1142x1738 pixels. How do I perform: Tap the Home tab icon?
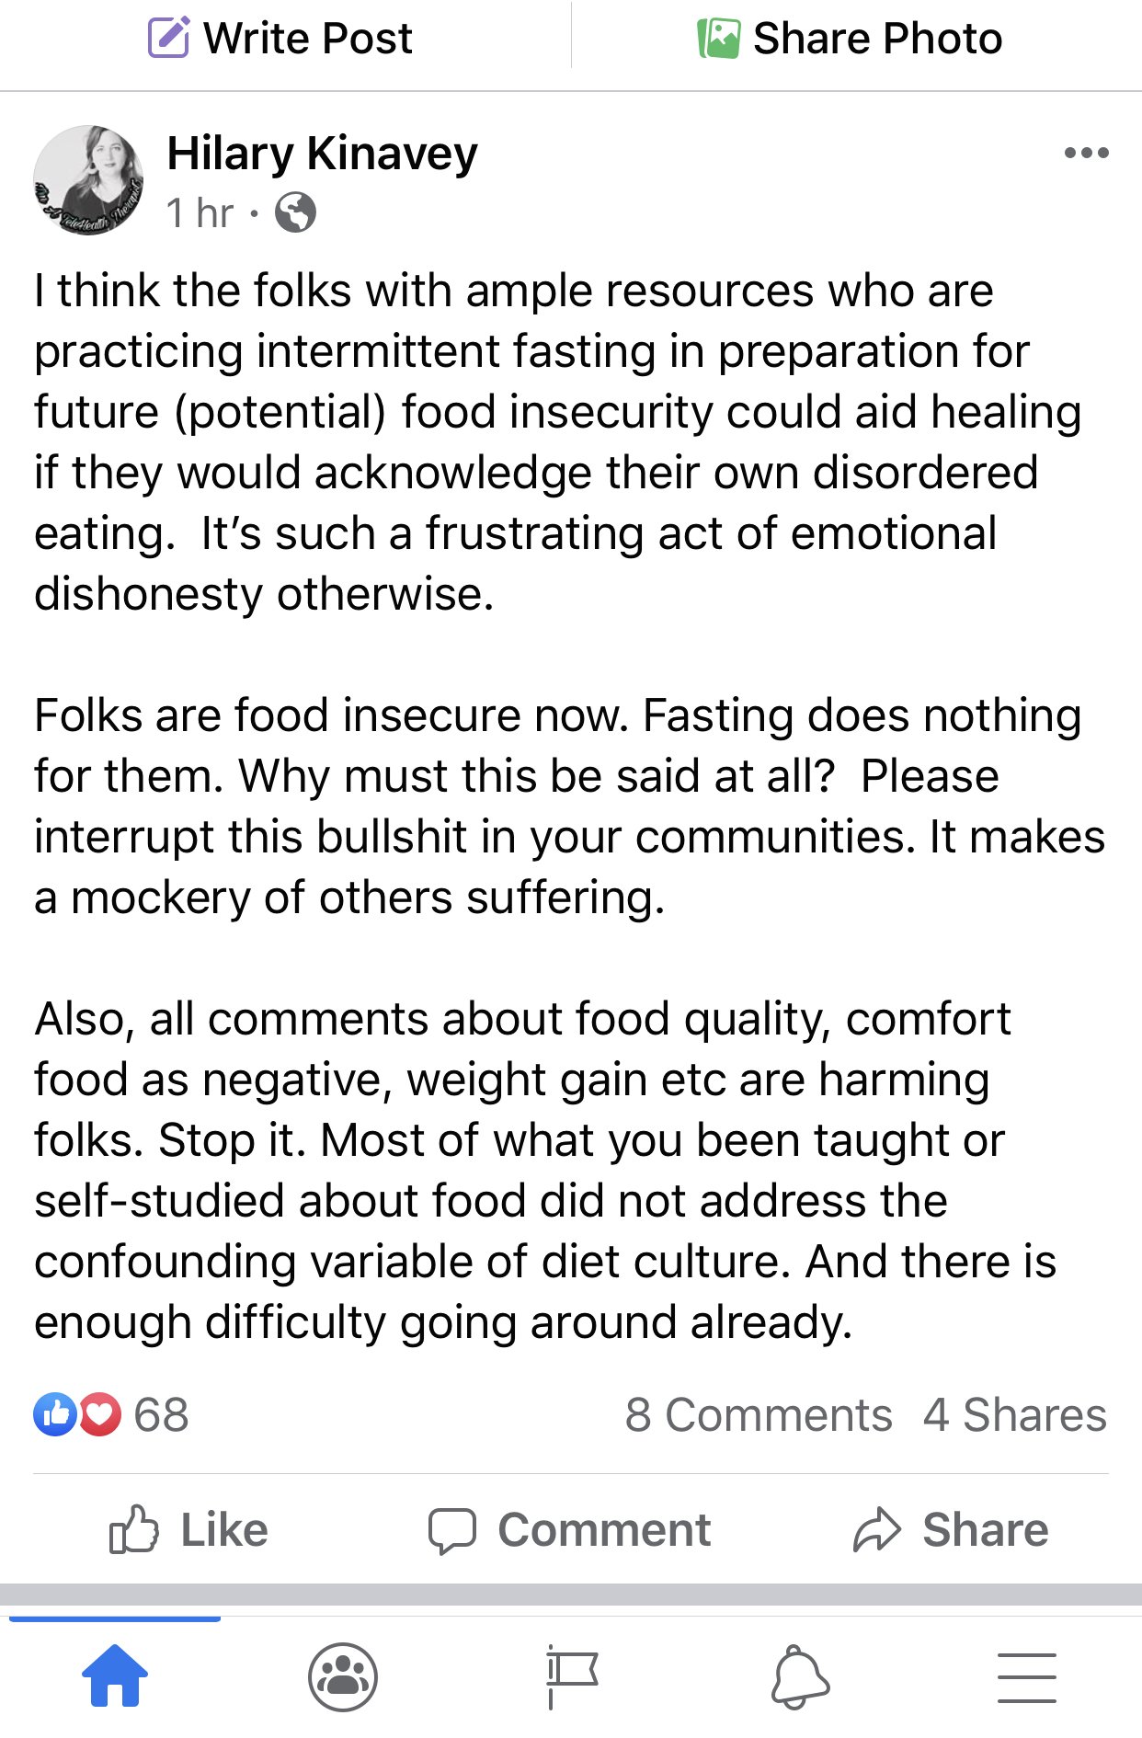tap(115, 1675)
